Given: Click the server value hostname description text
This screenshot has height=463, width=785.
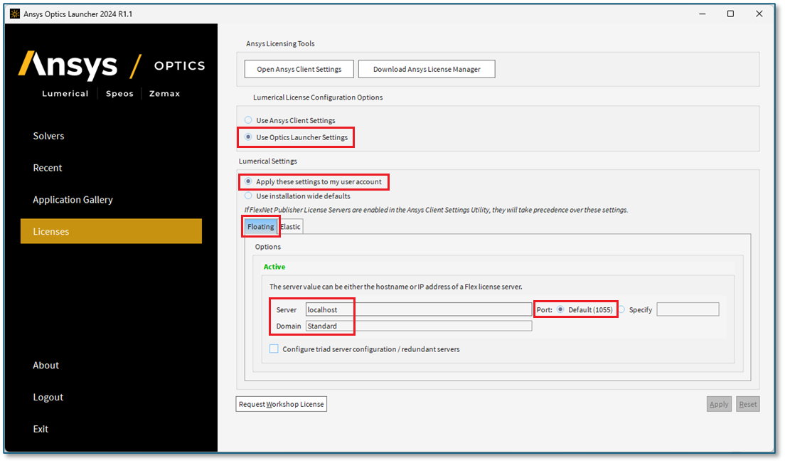Looking at the screenshot, I should tap(396, 287).
